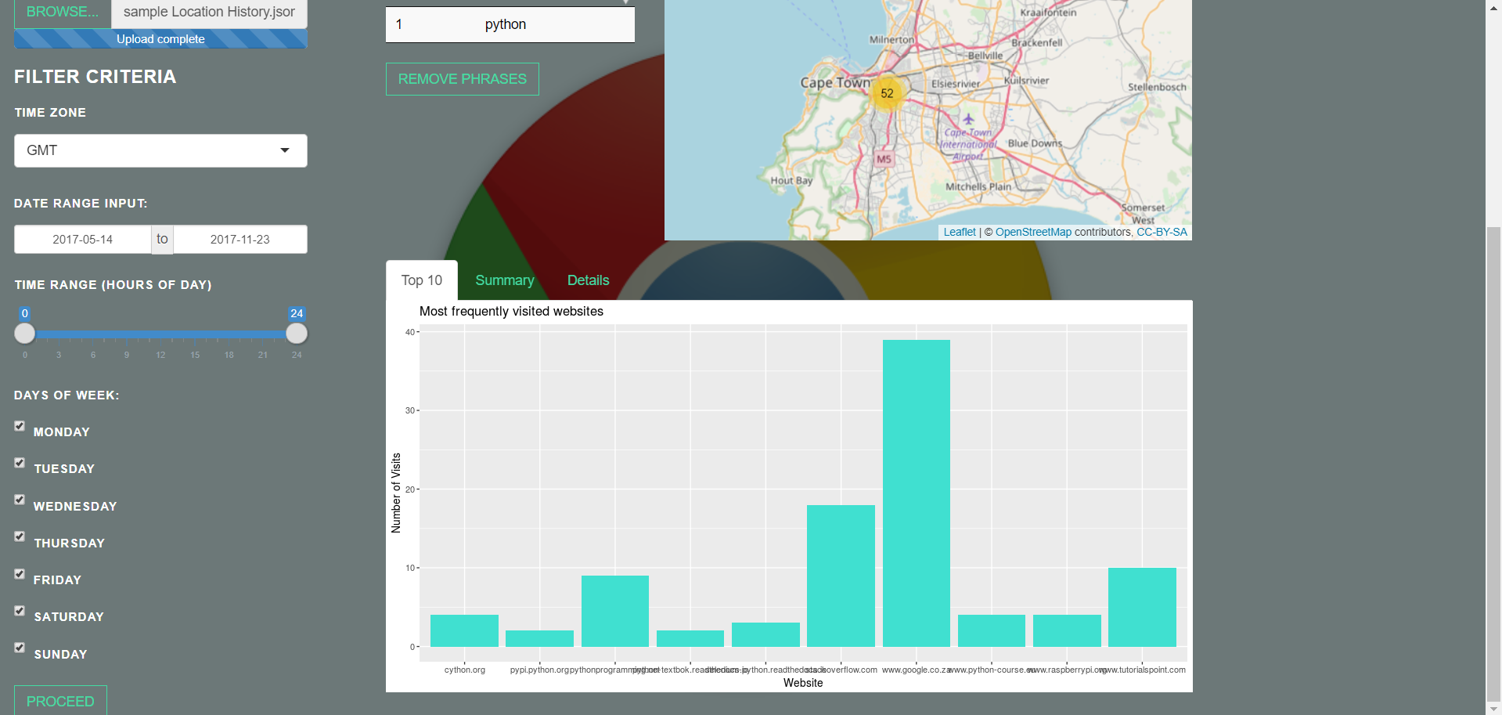
Task: Click the www.google.co.za bar in the chart
Action: (917, 493)
